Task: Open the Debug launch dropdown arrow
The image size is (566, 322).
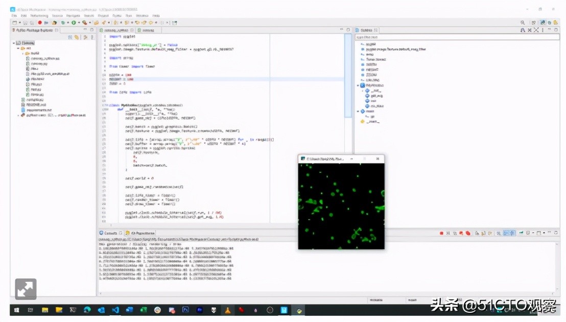Action: (x=67, y=23)
